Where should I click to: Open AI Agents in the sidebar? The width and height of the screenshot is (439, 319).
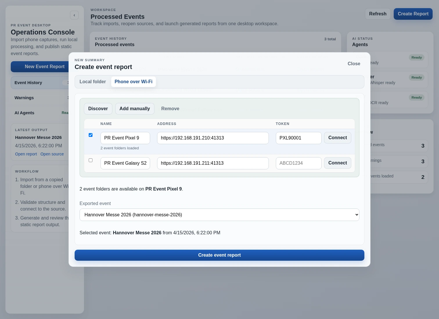point(40,113)
